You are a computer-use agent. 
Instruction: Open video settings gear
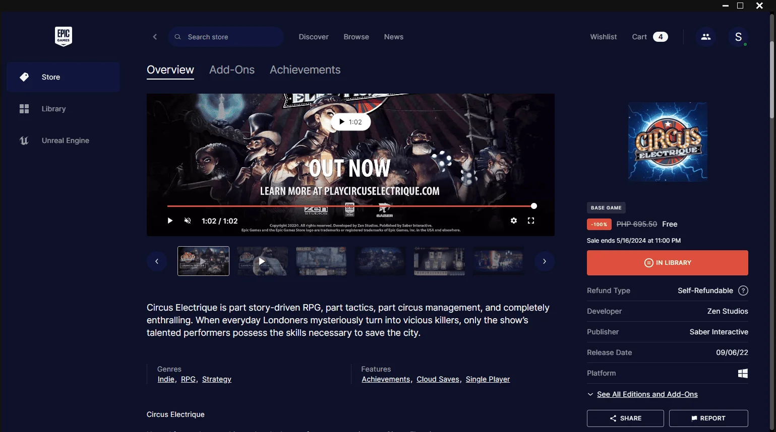(x=514, y=221)
